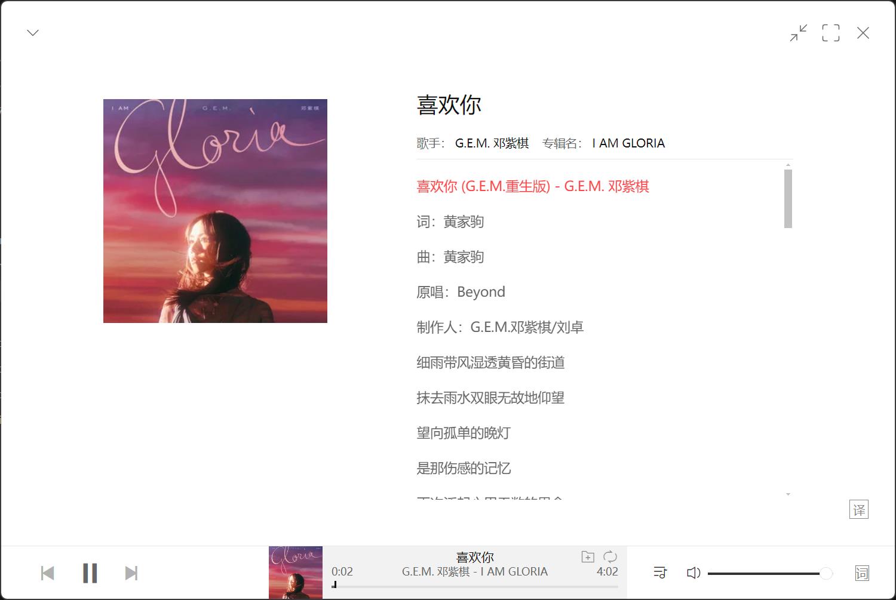Open the play queue list icon
This screenshot has height=600, width=896.
tap(660, 573)
